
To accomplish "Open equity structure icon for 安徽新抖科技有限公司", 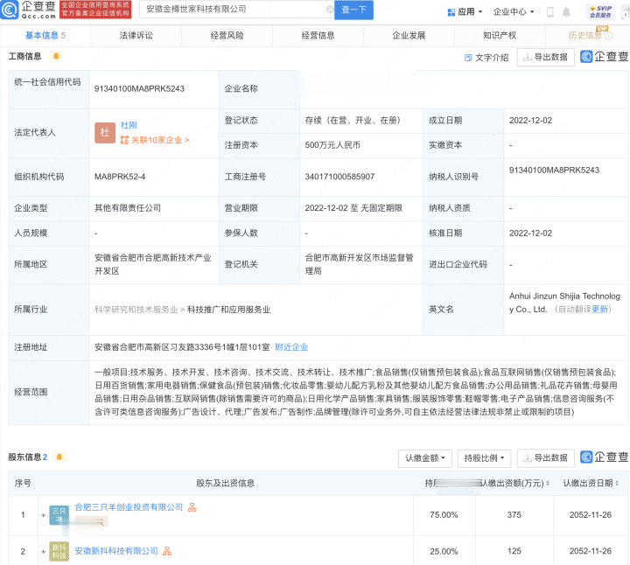I will click(167, 551).
